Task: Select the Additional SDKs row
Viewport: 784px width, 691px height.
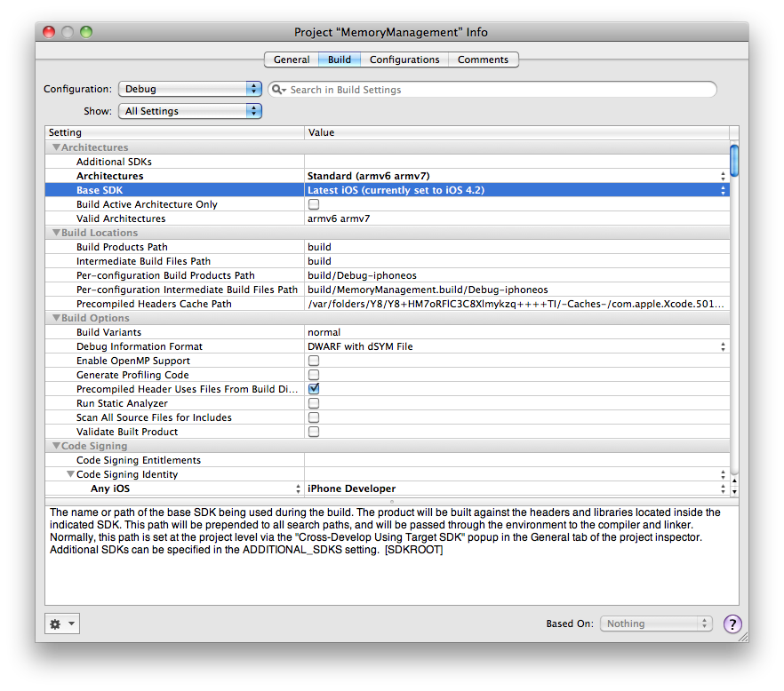Action: click(x=388, y=162)
